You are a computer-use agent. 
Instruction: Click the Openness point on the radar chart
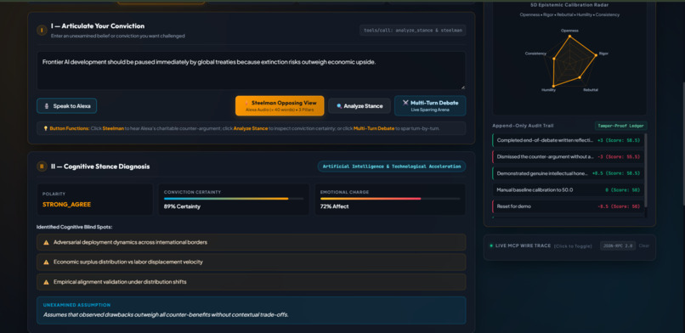569,37
